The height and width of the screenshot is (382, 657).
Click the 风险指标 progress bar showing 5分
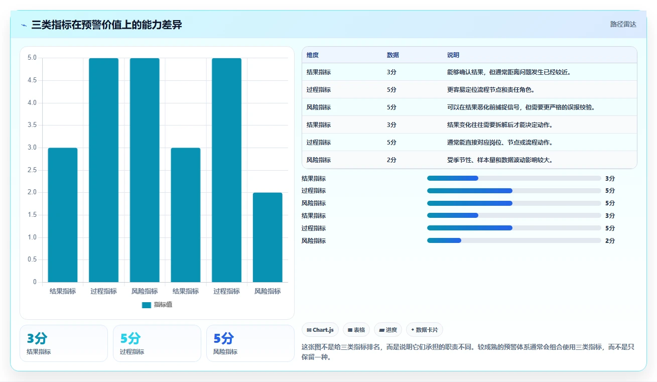coord(514,203)
